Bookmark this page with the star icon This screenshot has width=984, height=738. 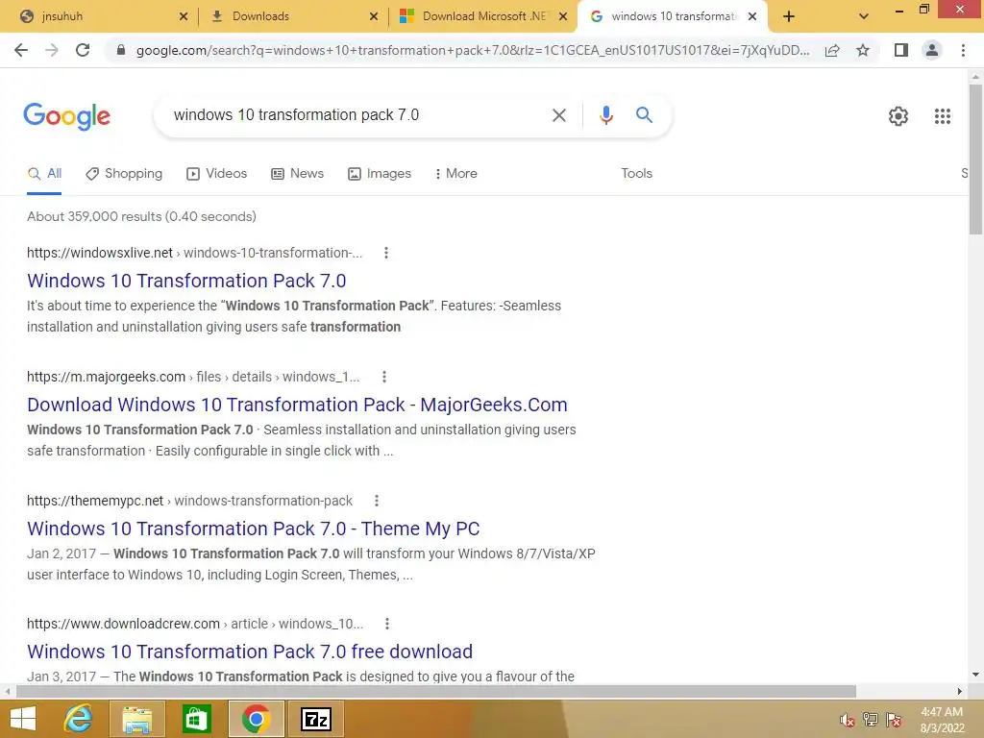[863, 50]
